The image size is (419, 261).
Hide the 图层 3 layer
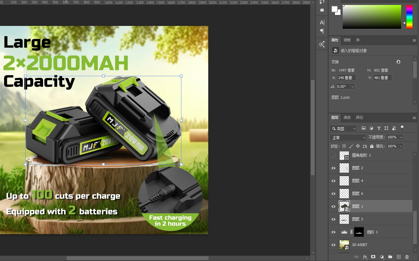pos(333,219)
